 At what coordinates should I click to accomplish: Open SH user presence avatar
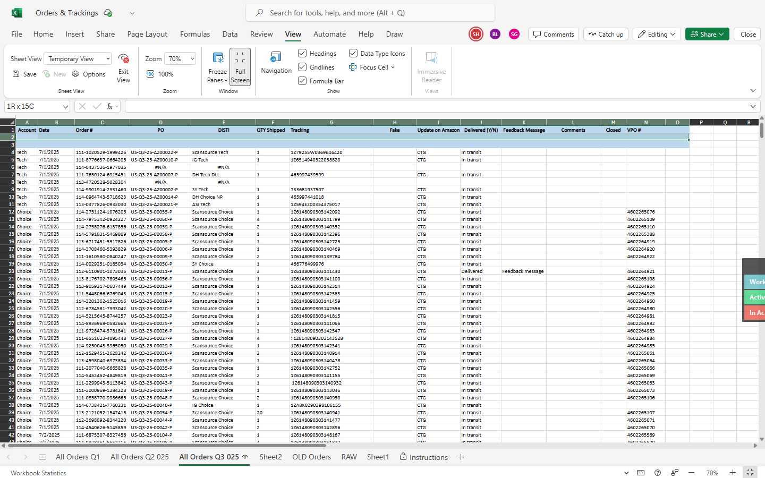476,34
